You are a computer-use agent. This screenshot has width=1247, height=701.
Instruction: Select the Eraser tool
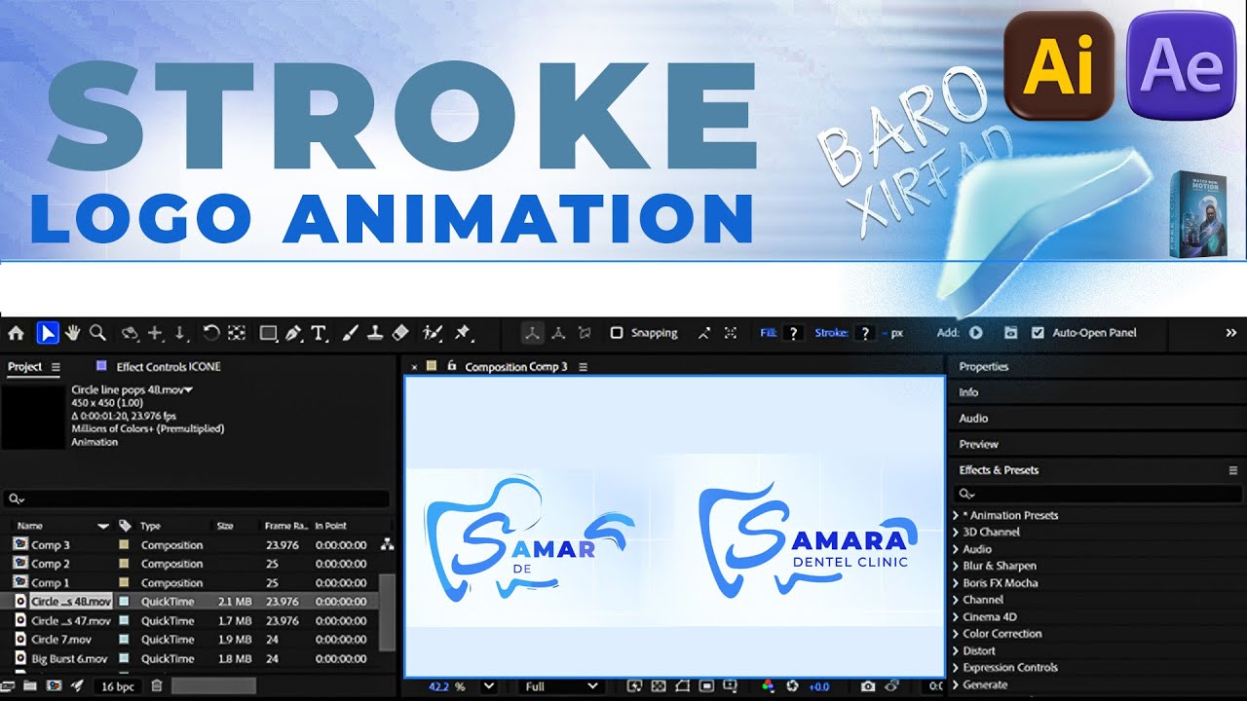(399, 333)
